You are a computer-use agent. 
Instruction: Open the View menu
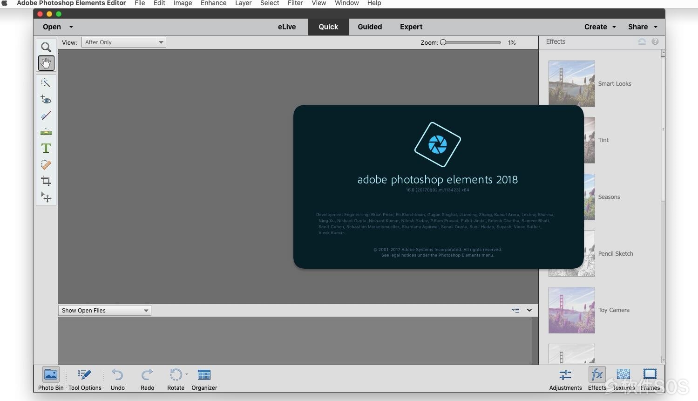tap(319, 3)
